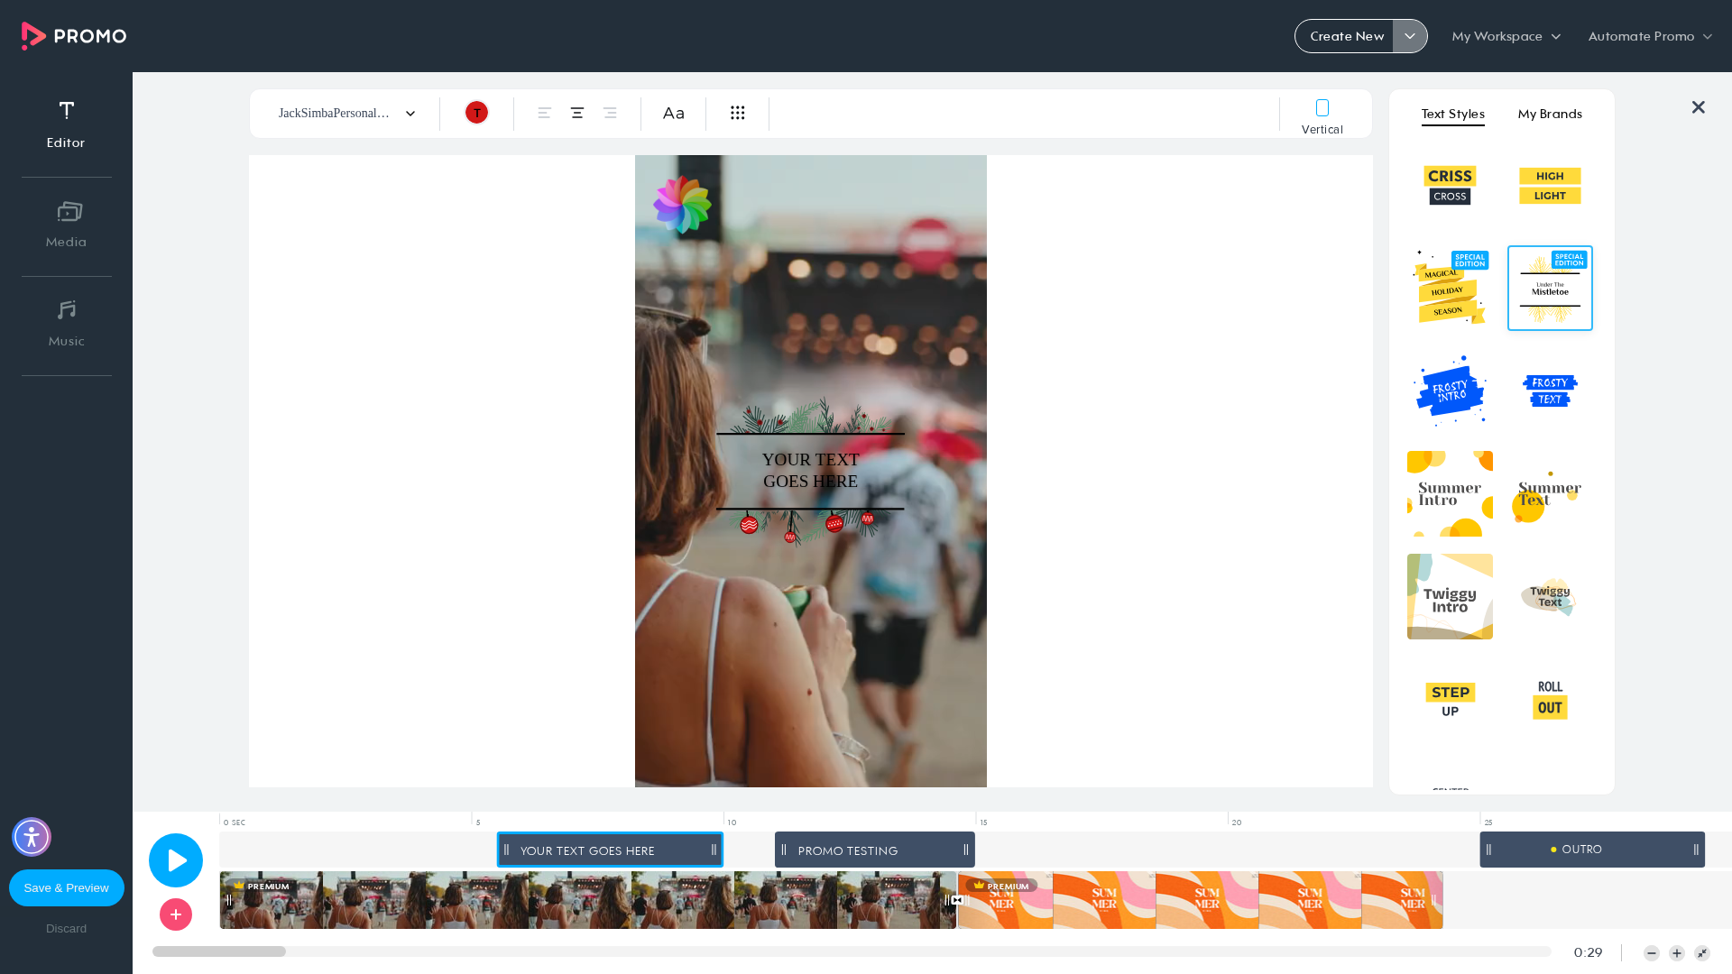This screenshot has height=974, width=1732.
Task: Fit timeline to screen
Action: tap(1702, 953)
